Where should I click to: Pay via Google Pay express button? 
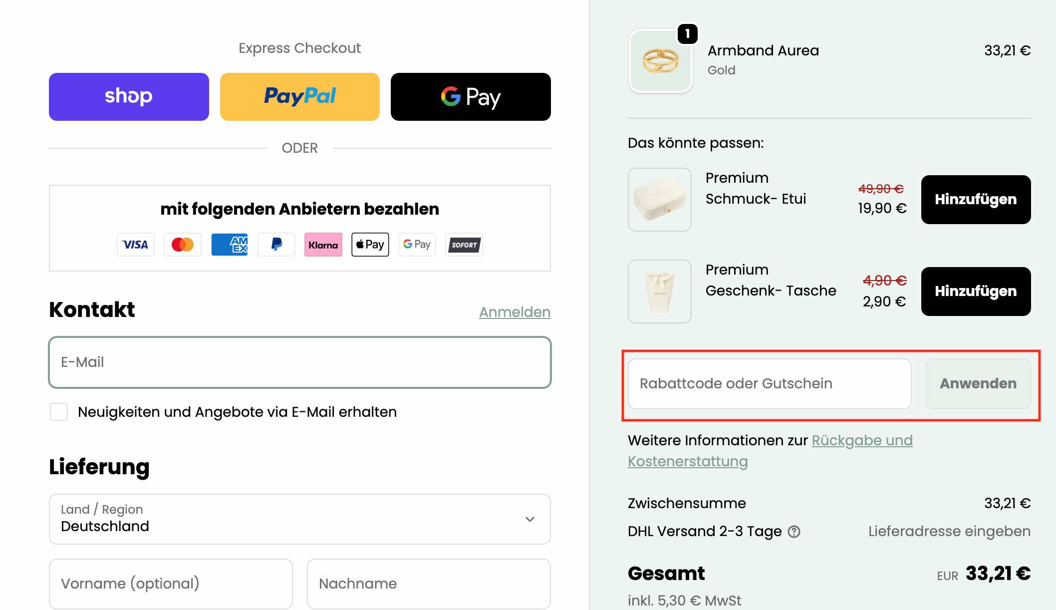[x=470, y=96]
